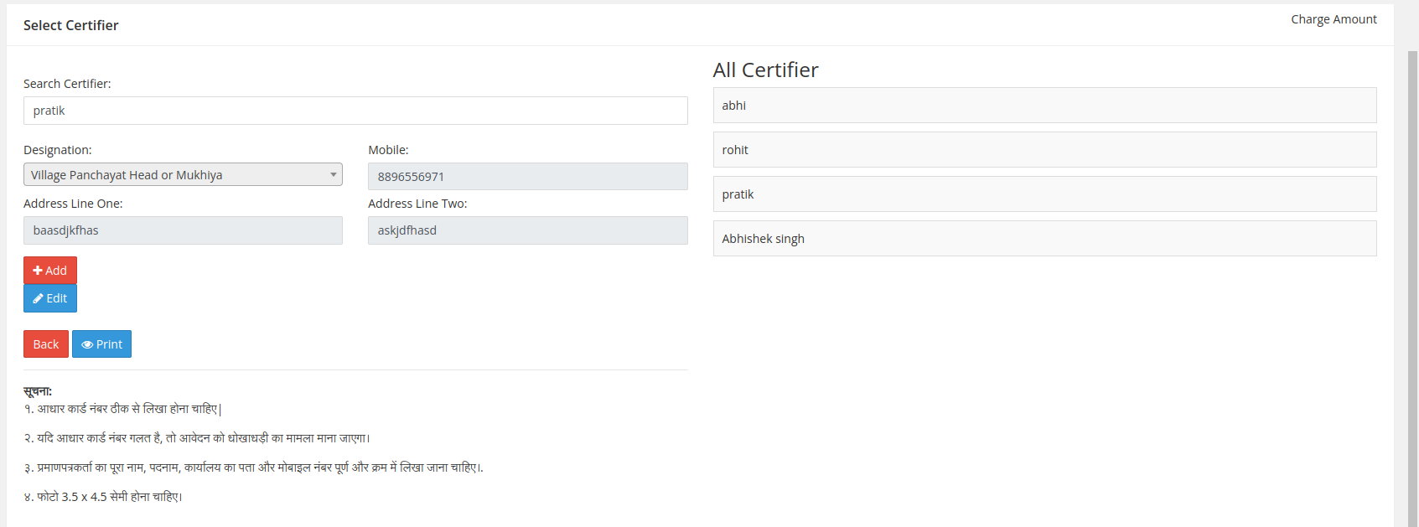This screenshot has width=1419, height=527.
Task: Click the Mobile number field
Action: pos(527,177)
